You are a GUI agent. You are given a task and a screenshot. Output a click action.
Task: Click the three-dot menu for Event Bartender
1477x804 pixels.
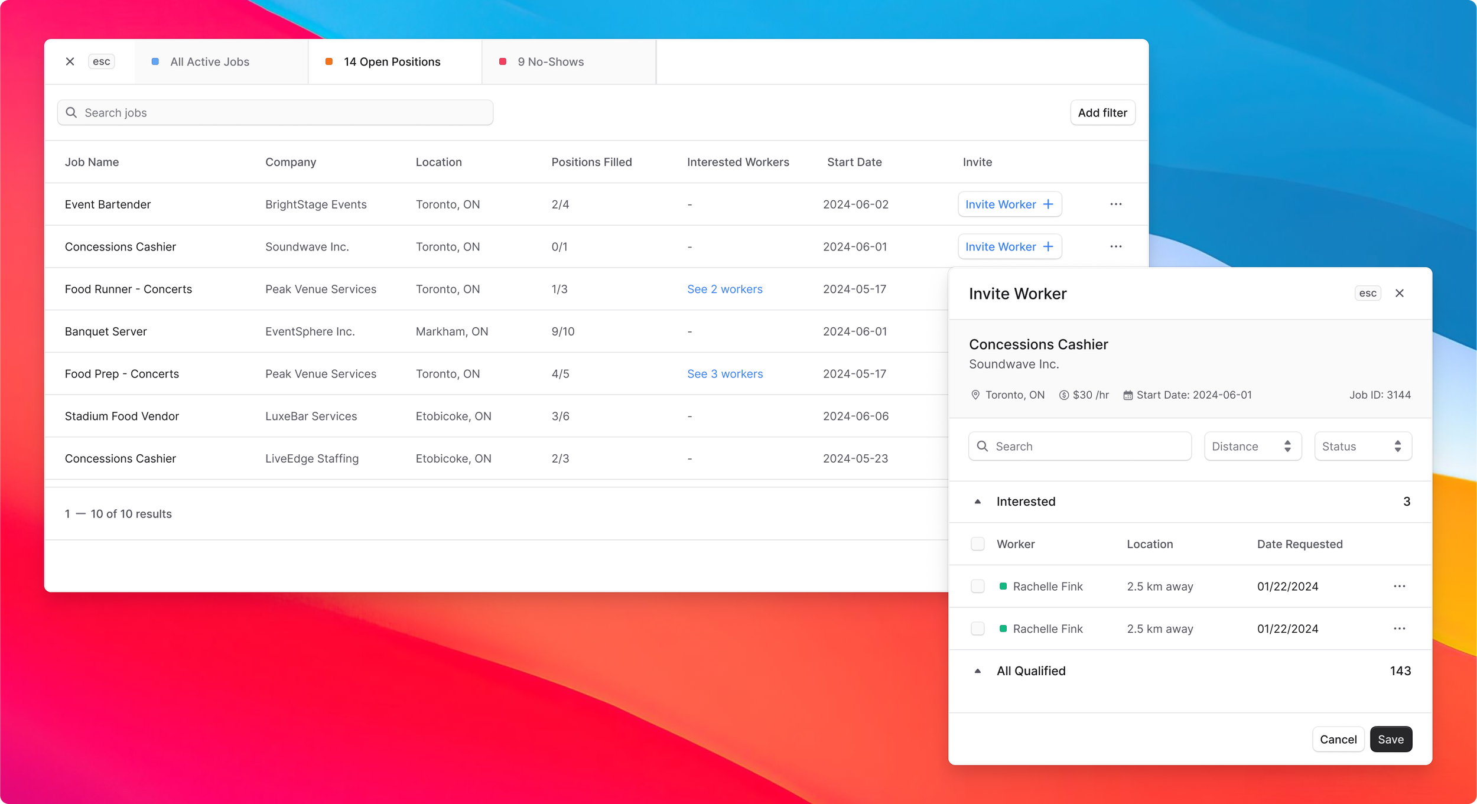coord(1115,204)
